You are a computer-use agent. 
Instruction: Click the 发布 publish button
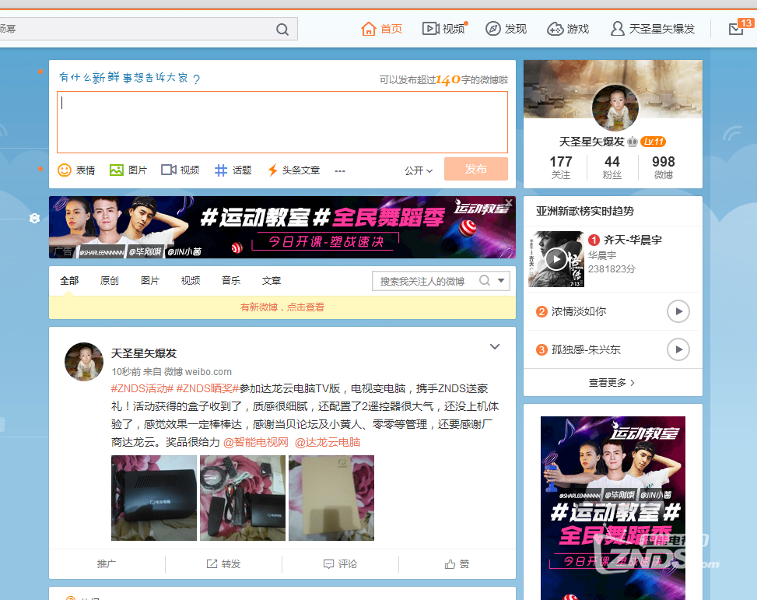click(476, 169)
